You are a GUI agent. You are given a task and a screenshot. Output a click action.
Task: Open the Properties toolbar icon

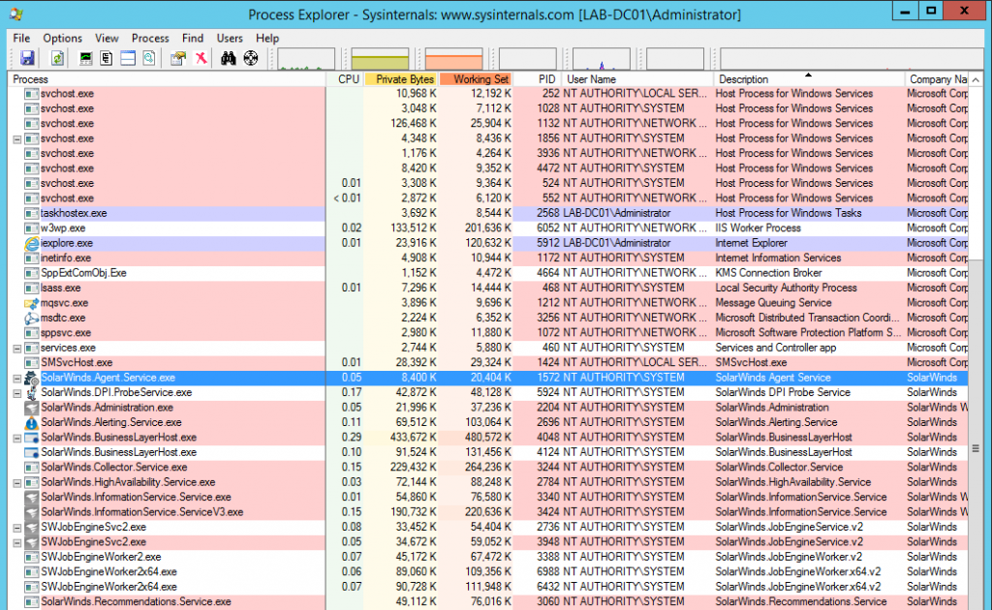pyautogui.click(x=178, y=58)
